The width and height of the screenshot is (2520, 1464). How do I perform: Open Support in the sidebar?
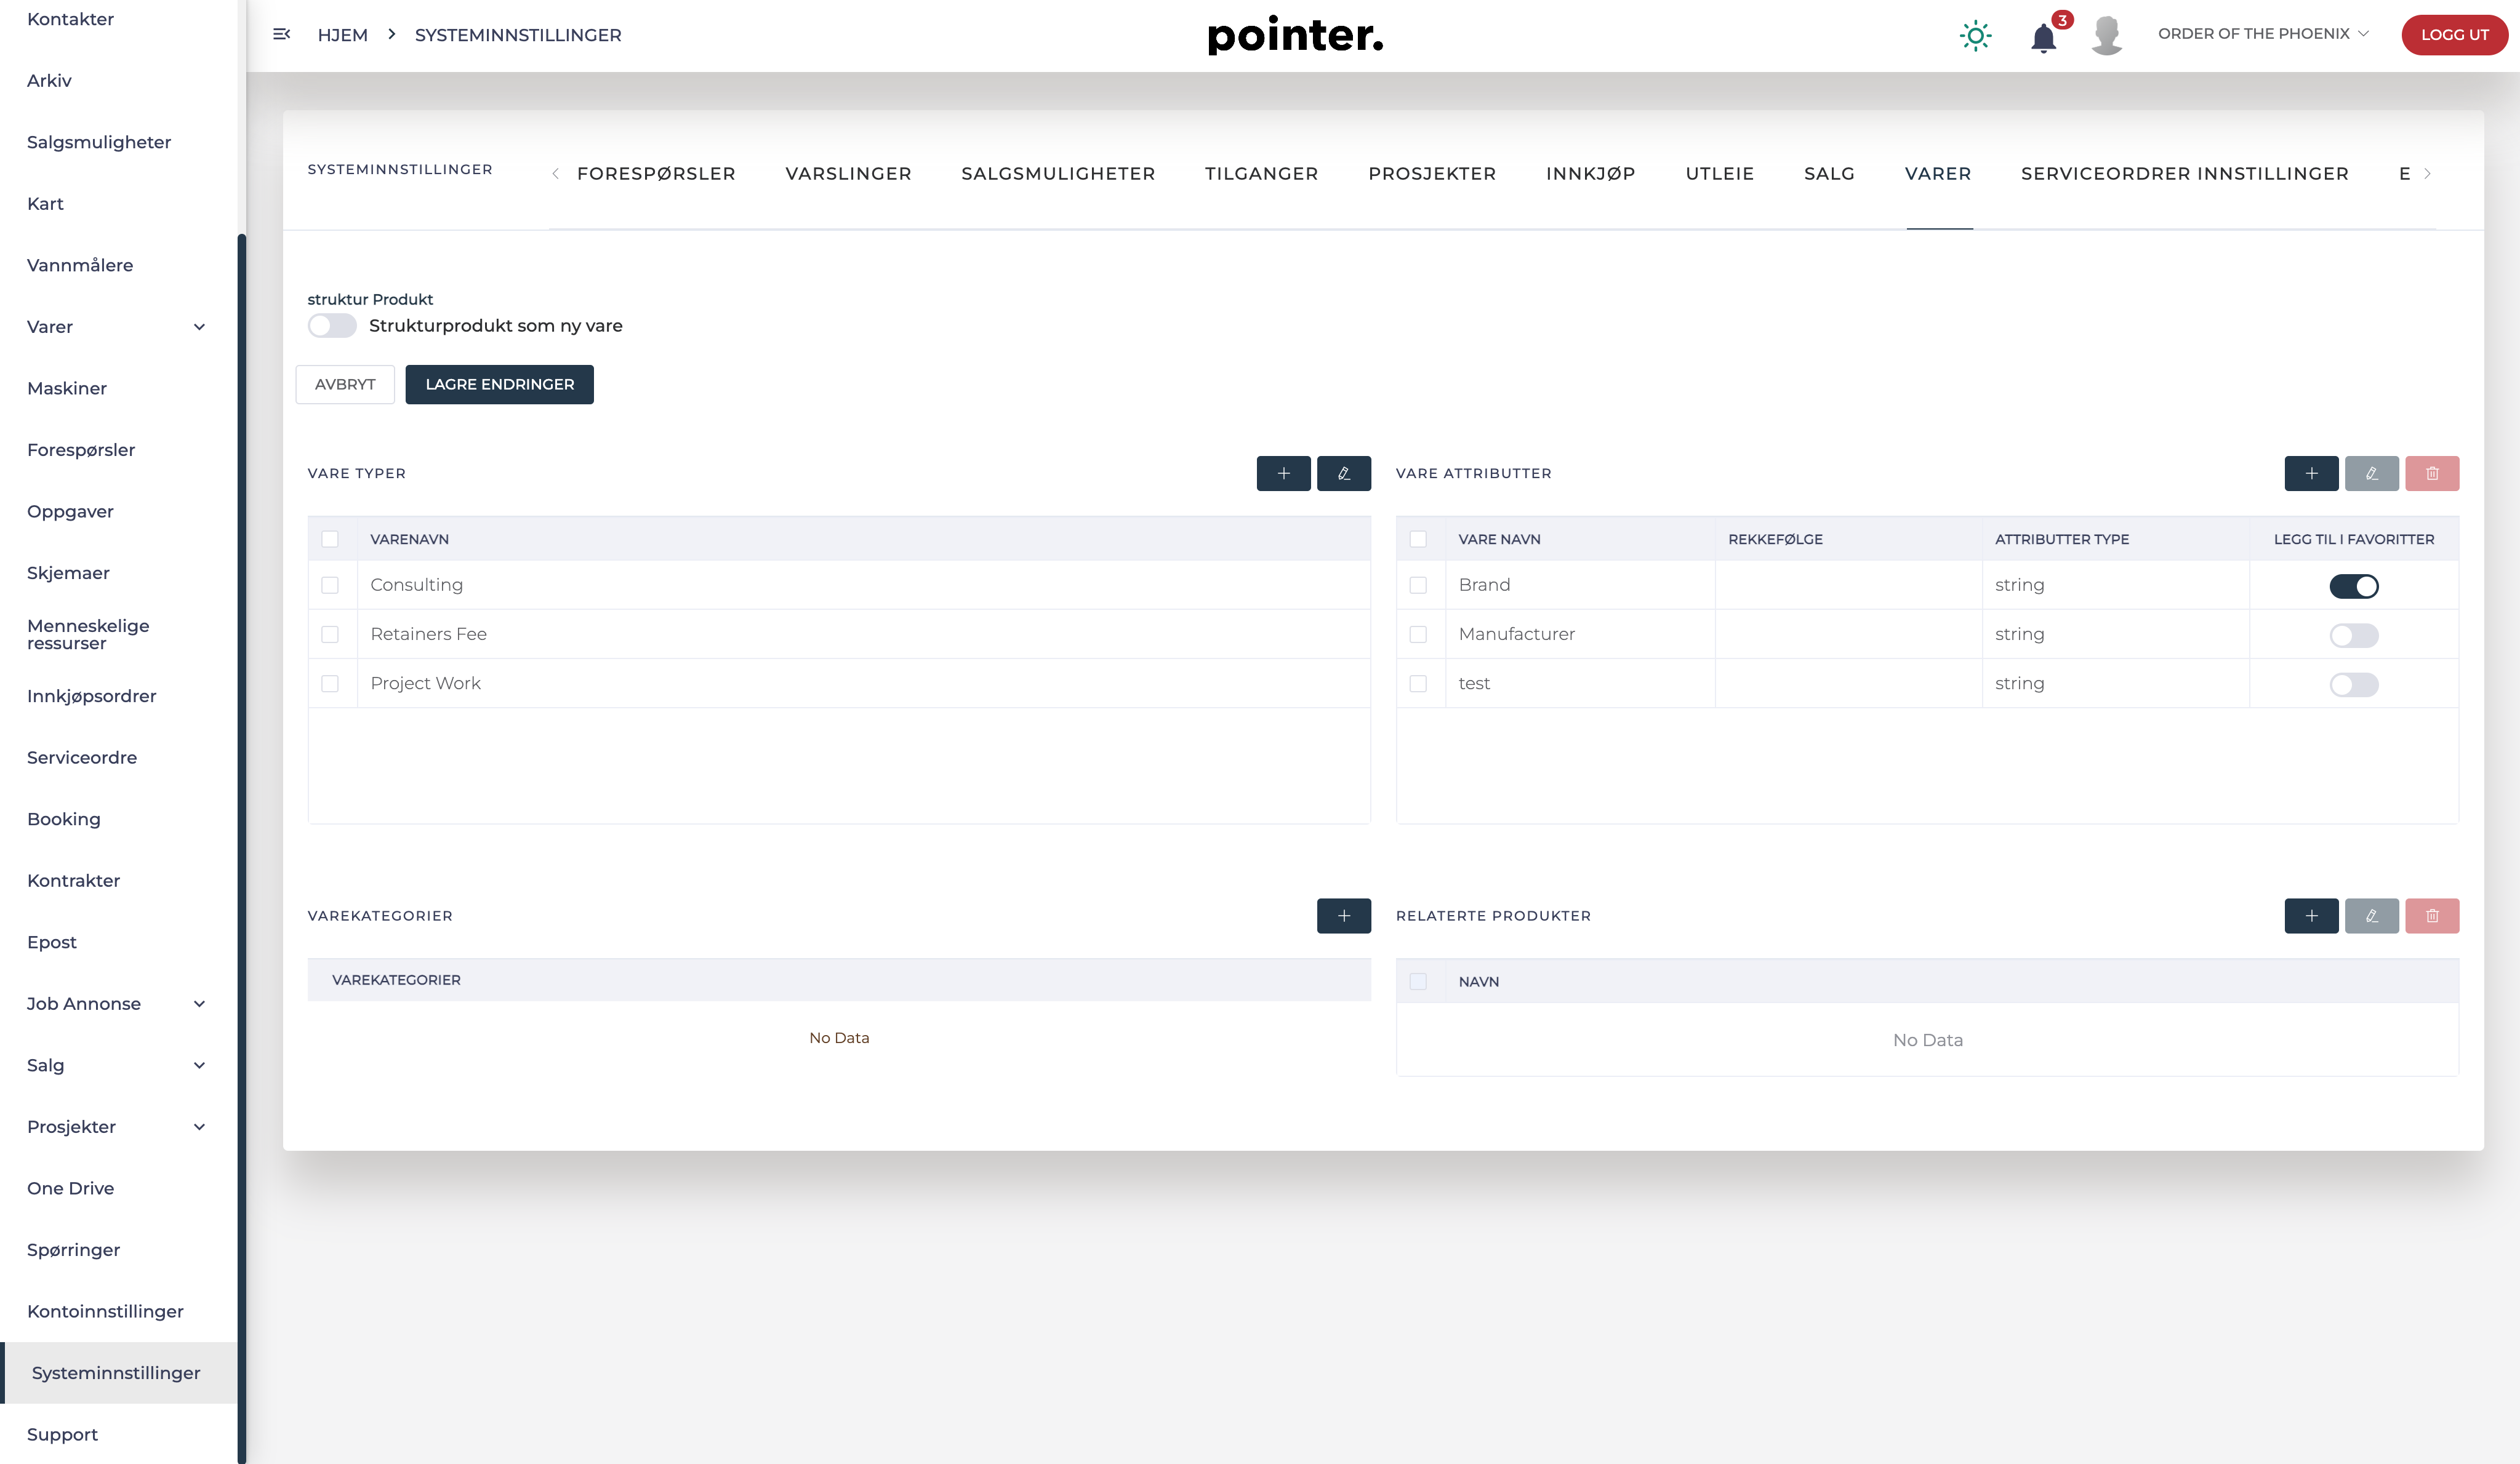coord(62,1435)
